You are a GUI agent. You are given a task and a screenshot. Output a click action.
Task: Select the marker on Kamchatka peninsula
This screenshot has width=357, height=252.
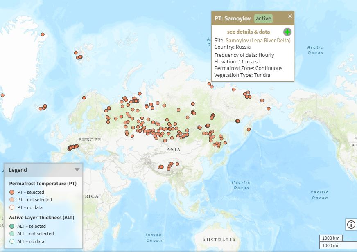point(249,130)
